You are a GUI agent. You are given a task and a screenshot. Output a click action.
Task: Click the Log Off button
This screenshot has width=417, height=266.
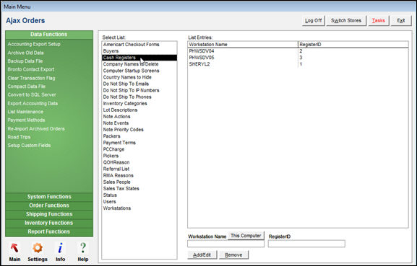point(313,21)
